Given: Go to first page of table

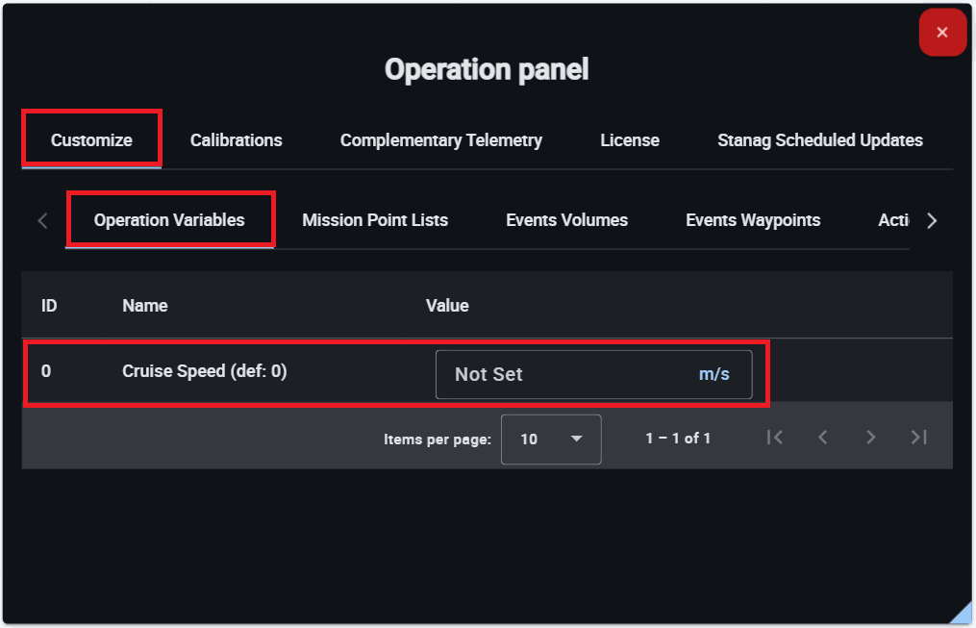Looking at the screenshot, I should (775, 438).
